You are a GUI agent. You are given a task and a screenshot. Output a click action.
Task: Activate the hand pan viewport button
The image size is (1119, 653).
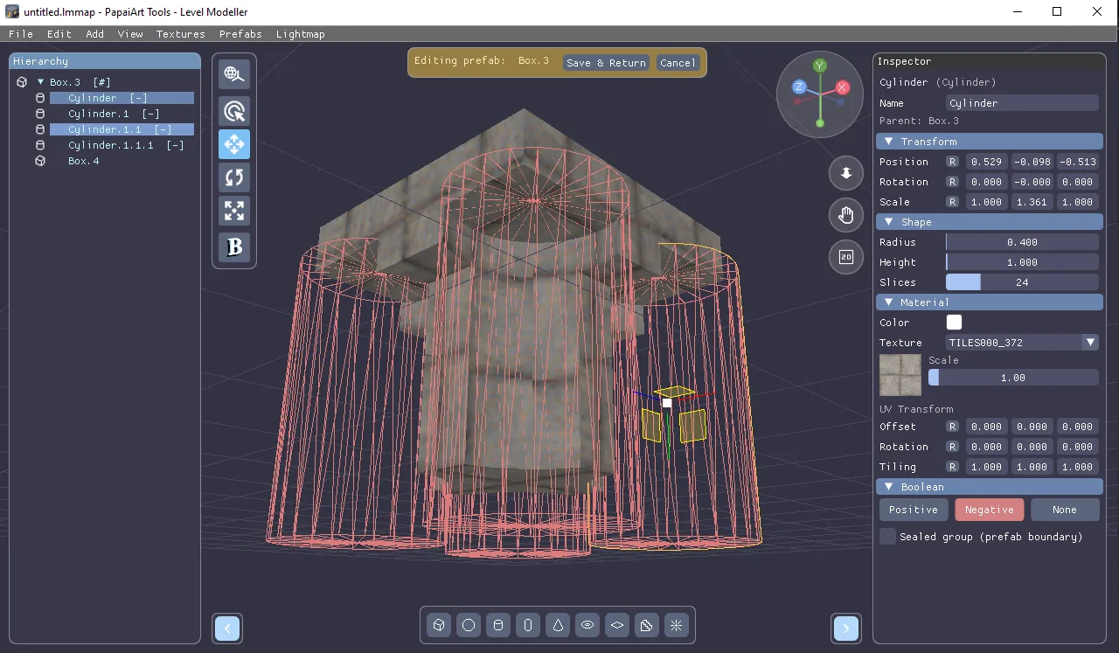tap(845, 215)
